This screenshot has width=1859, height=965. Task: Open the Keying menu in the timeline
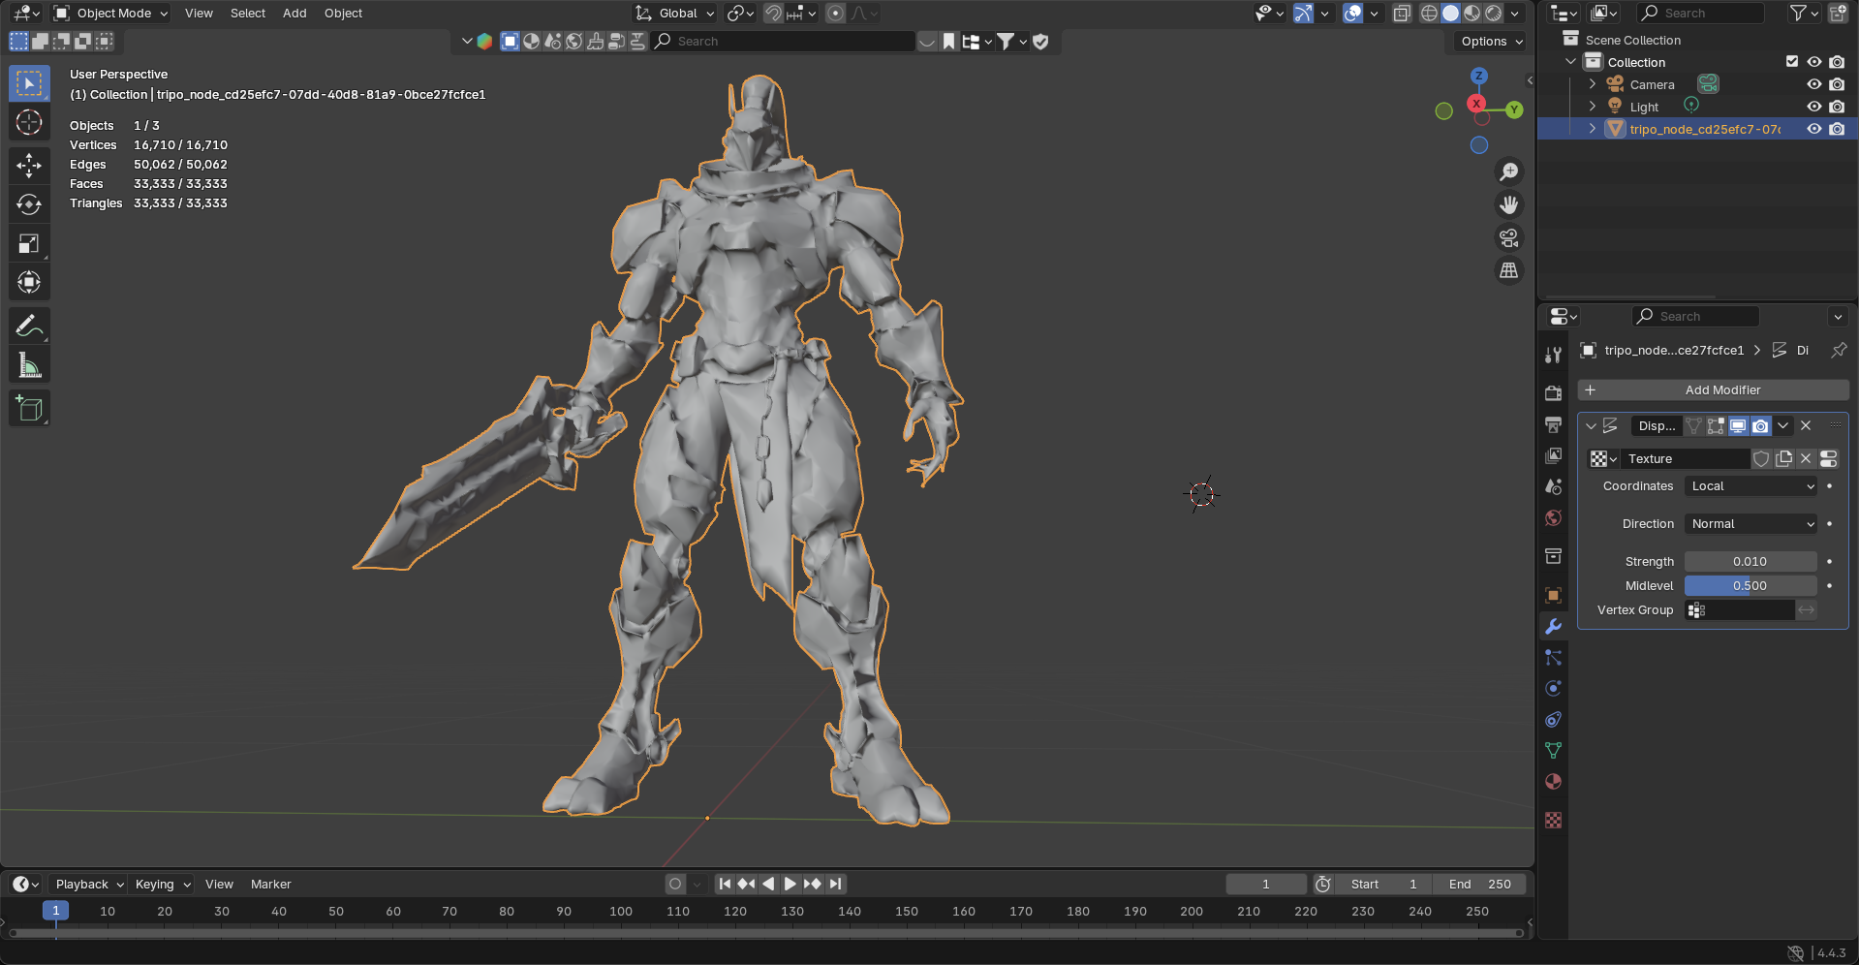point(163,885)
